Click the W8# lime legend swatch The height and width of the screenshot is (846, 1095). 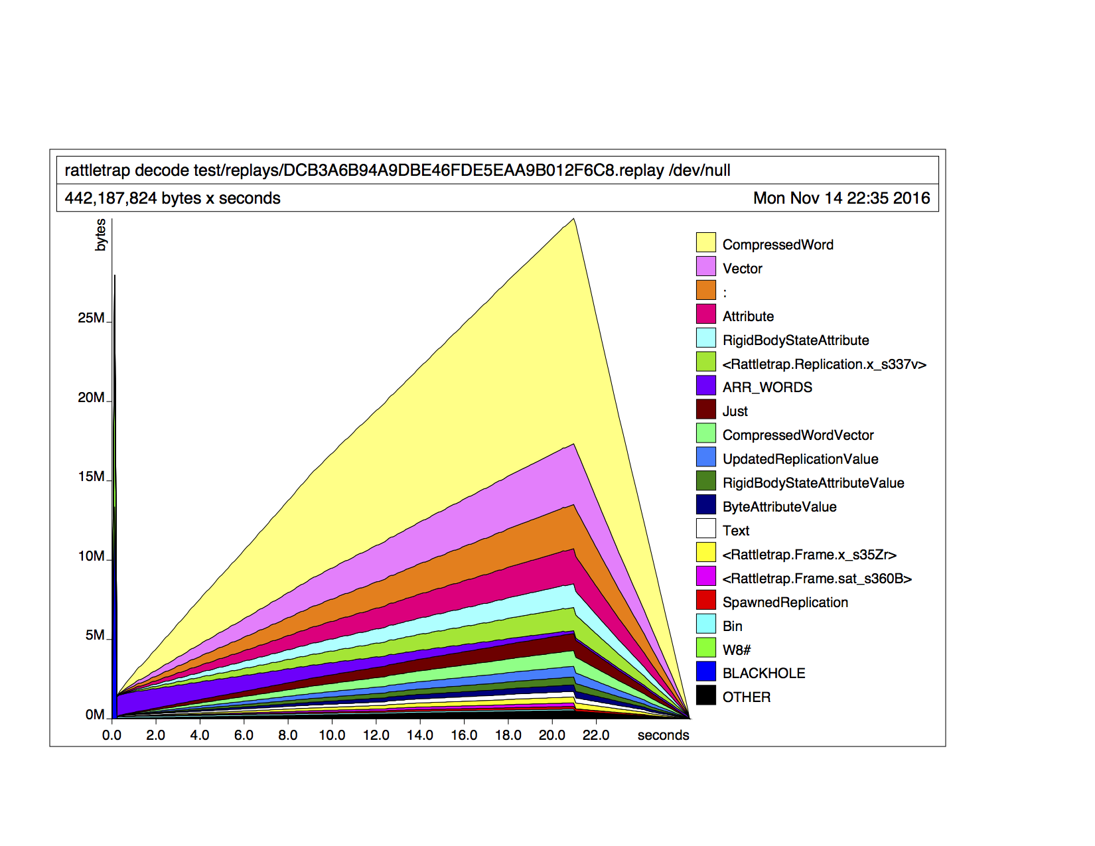click(706, 648)
